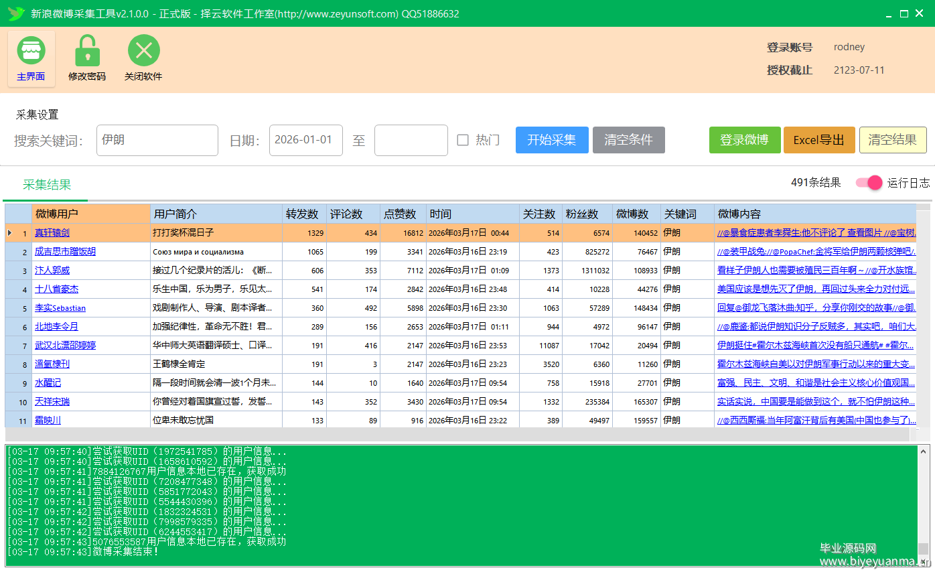Image resolution: width=935 pixels, height=572 pixels.
Task: Open weibo content link starting 伊朗挺住#霍尔木兹海峡
Action: pos(816,346)
